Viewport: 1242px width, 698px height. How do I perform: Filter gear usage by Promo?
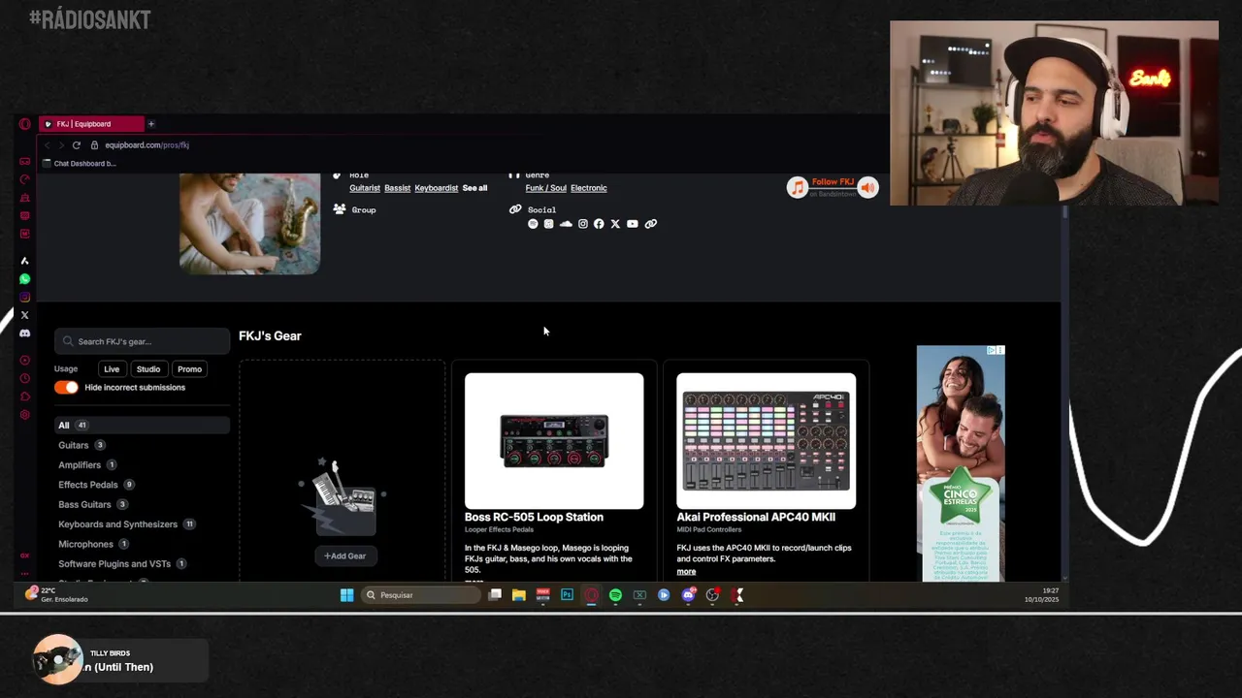point(189,369)
